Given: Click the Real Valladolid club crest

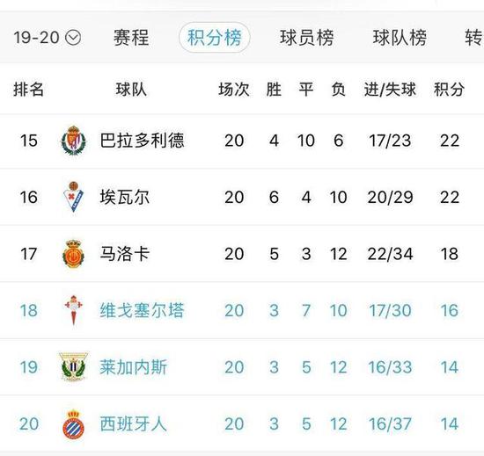Looking at the screenshot, I should 73,141.
